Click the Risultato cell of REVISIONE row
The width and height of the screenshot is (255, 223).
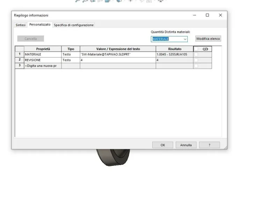click(175, 60)
